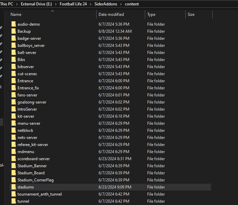Click the goalsong-server folder icon
The height and width of the screenshot is (205, 238).
pyautogui.click(x=14, y=102)
